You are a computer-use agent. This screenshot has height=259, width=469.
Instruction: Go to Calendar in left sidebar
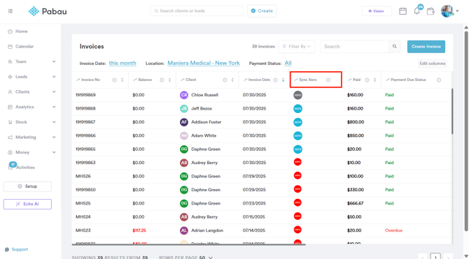coord(24,47)
